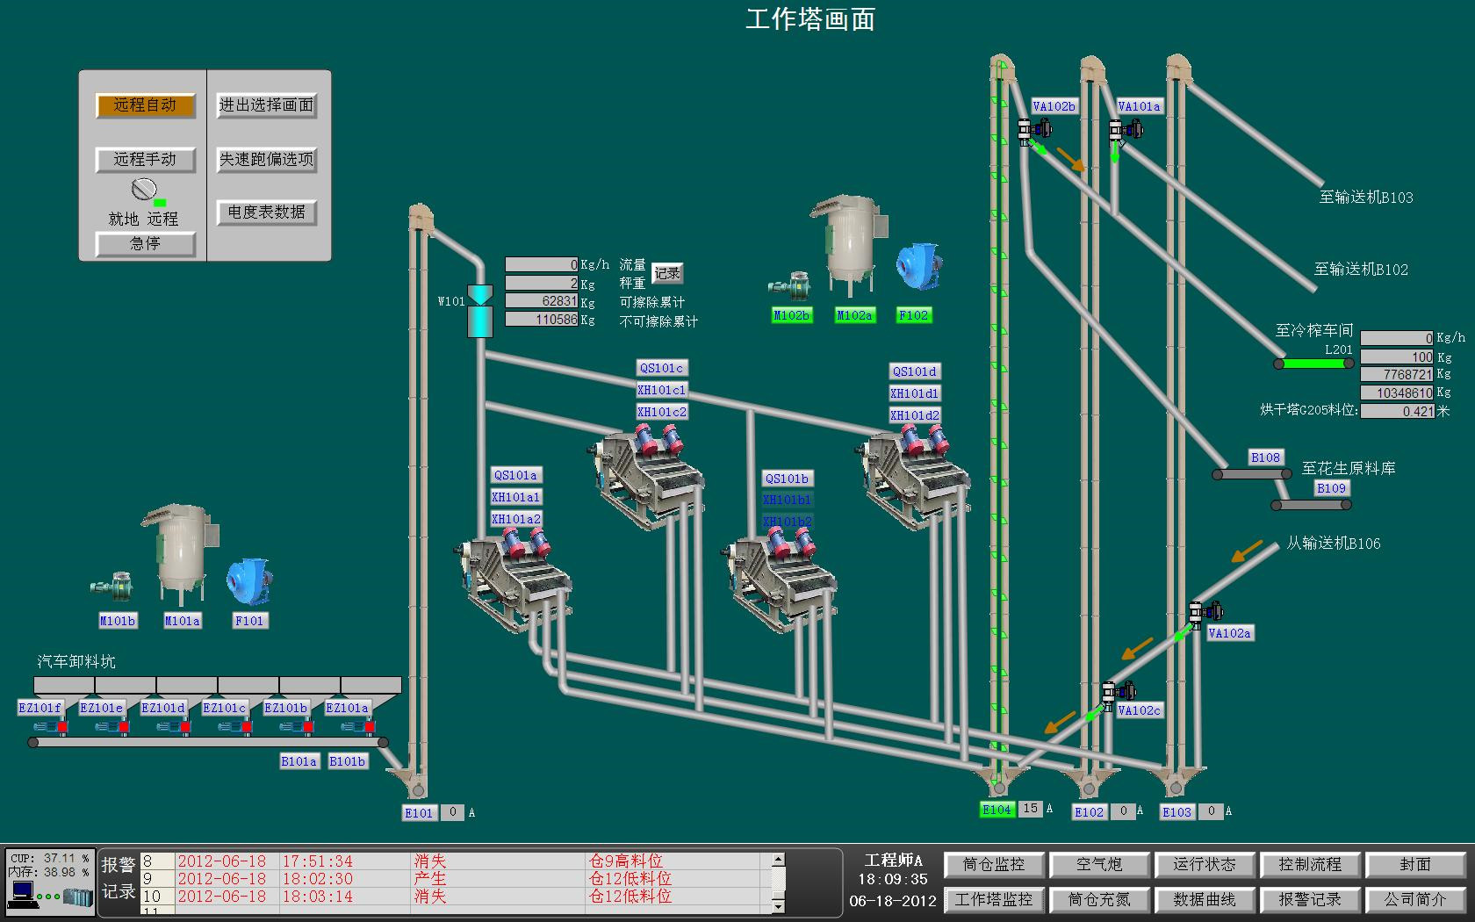Click the E102 elevator label
This screenshot has width=1475, height=922.
coord(1089,812)
